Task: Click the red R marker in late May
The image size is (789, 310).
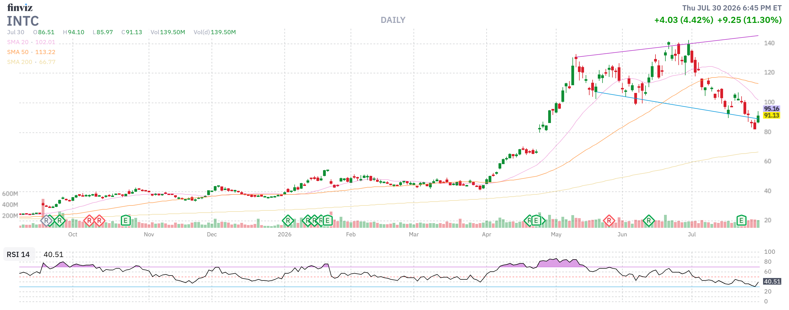Action: coord(609,221)
